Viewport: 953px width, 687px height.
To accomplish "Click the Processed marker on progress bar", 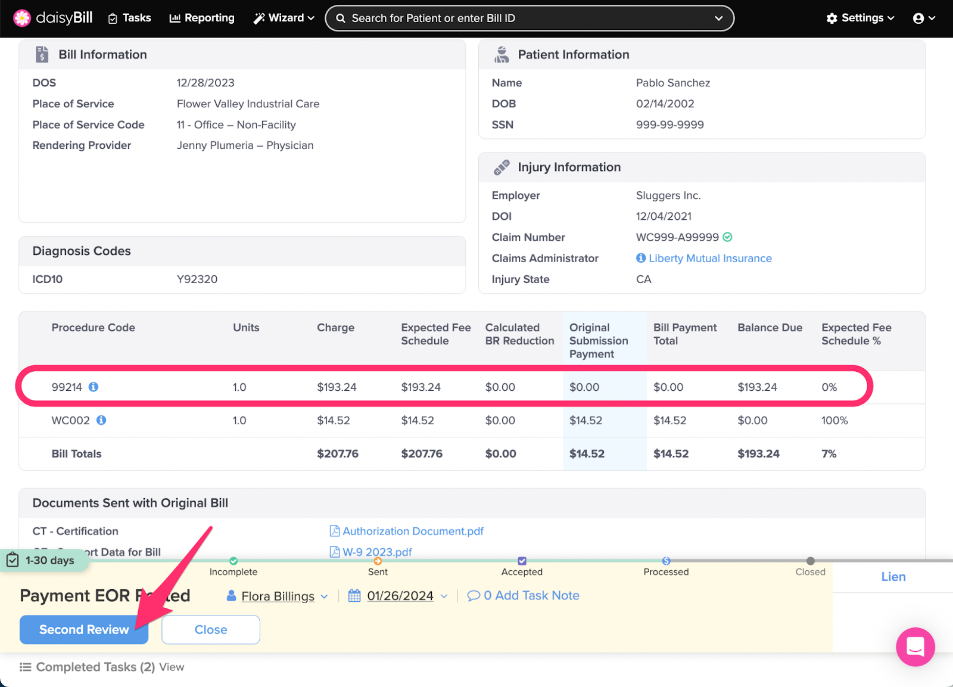I will [666, 561].
